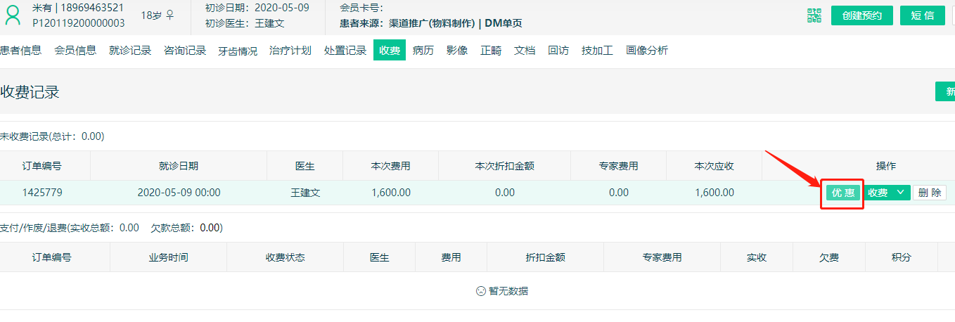The height and width of the screenshot is (322, 955).
Task: Click the QR code icon
Action: (814, 15)
